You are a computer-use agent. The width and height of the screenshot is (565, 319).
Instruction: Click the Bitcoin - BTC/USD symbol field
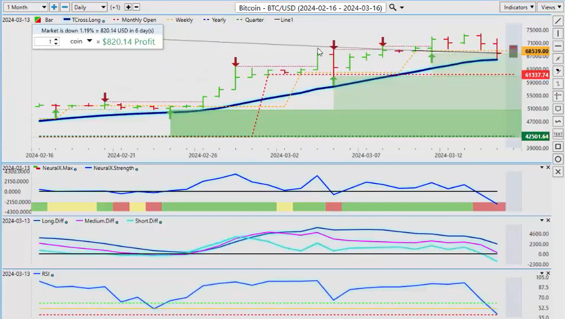coord(311,7)
